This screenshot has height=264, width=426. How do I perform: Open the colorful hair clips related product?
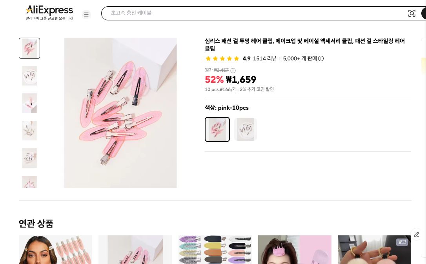215,250
